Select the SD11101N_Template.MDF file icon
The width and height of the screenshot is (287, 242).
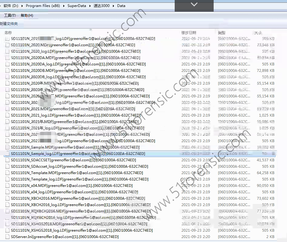pos(8,173)
